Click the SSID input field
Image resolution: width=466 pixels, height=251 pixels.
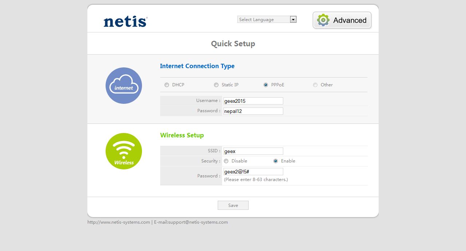[x=253, y=151]
